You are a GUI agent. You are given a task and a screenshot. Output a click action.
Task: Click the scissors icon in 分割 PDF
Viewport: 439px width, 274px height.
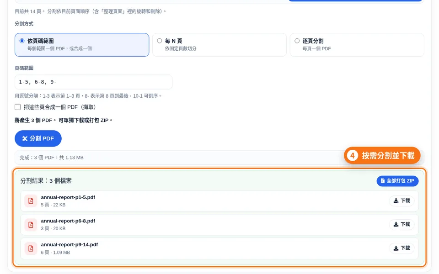pos(25,138)
